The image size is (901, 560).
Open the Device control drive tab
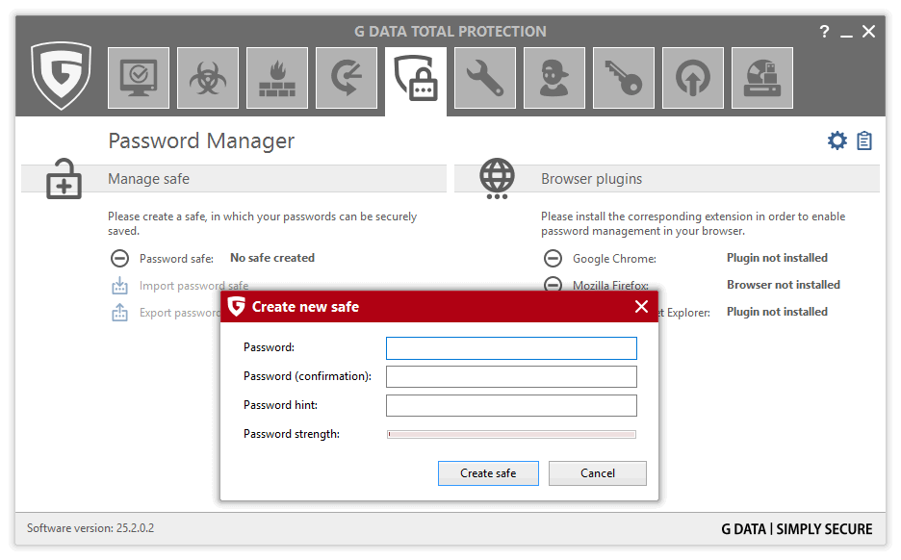click(762, 78)
